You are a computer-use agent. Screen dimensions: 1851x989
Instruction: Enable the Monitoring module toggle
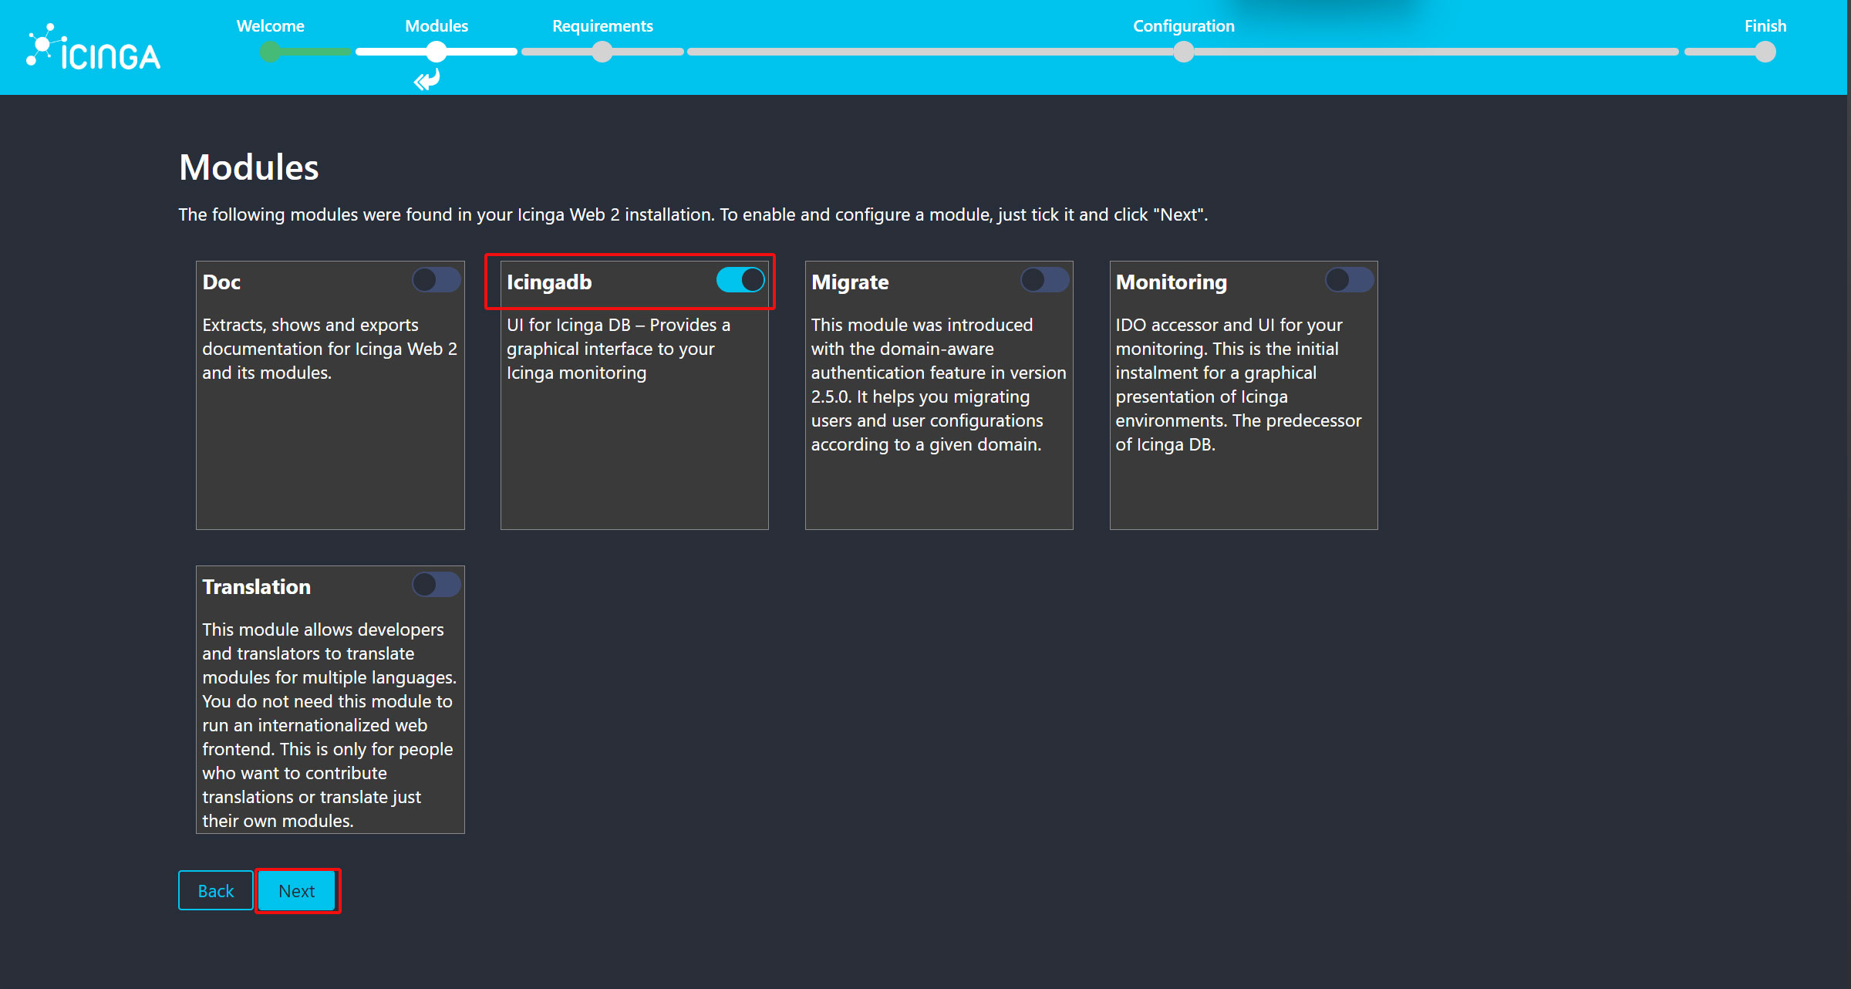click(x=1350, y=280)
